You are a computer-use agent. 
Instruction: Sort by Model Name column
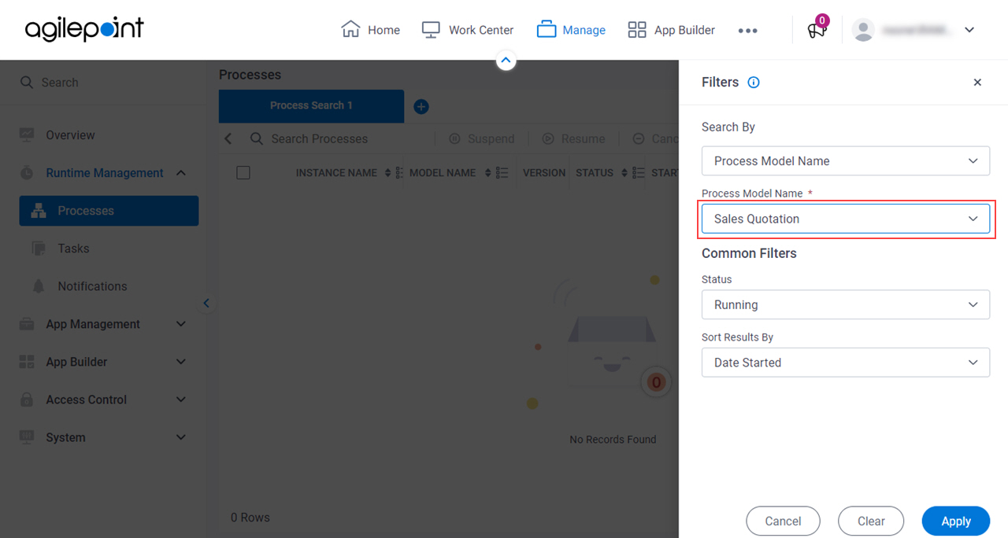[x=488, y=173]
